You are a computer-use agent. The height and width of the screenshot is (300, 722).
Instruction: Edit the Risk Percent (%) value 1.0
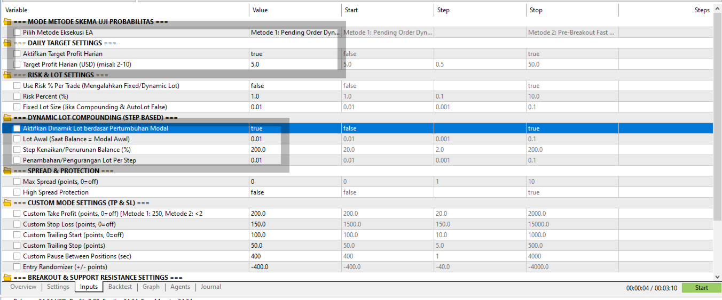coord(295,96)
